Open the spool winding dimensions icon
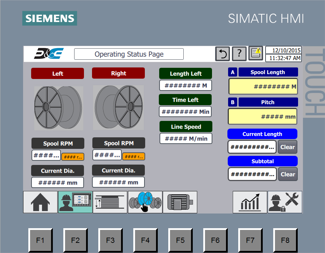The width and height of the screenshot is (325, 253). pyautogui.click(x=110, y=202)
